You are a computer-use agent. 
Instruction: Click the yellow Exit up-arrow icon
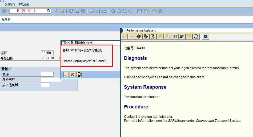[77, 11]
